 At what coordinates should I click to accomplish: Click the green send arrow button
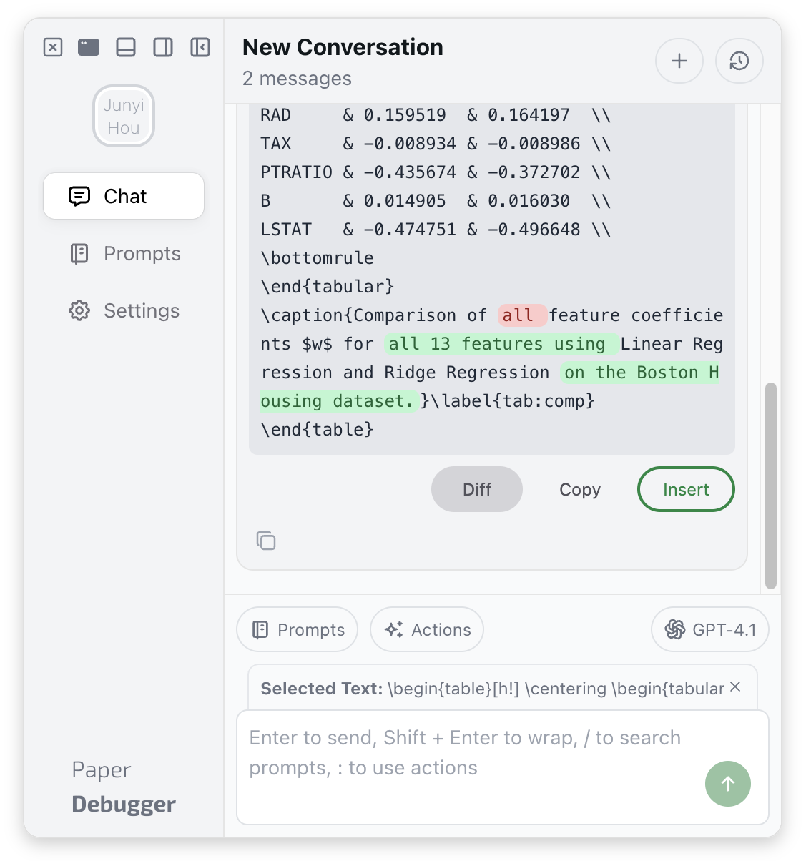point(727,784)
